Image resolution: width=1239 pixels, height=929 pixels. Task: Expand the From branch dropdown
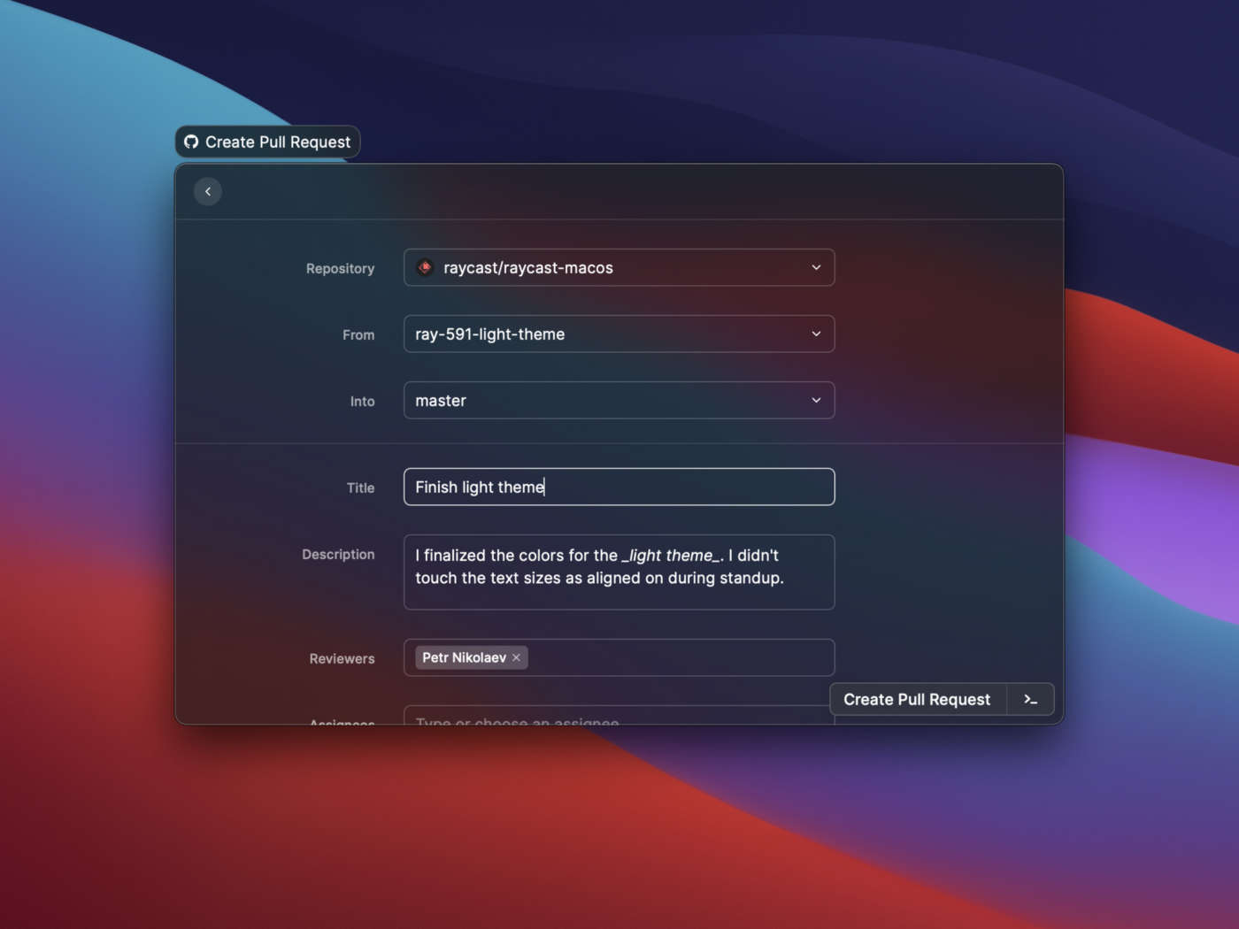[619, 334]
